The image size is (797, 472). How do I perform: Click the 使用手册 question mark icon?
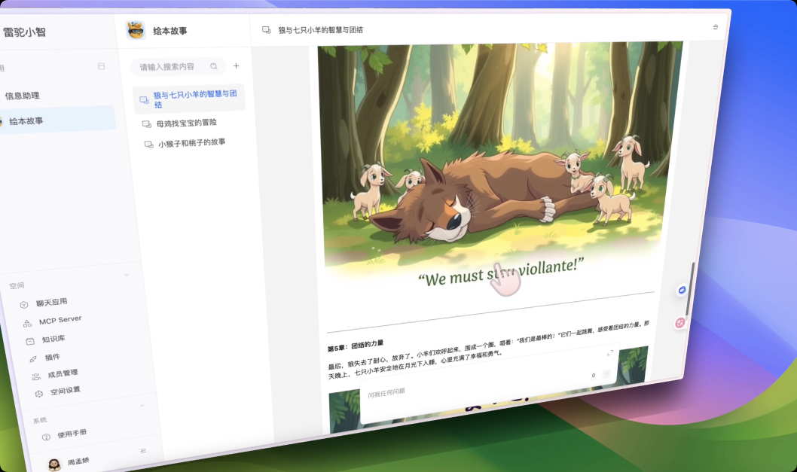click(46, 437)
